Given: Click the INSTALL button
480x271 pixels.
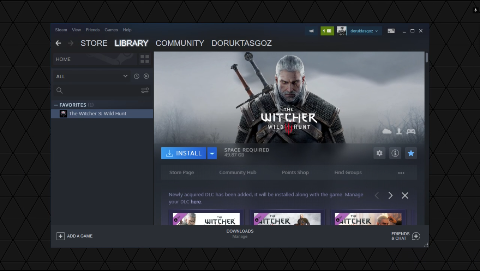Looking at the screenshot, I should [184, 153].
